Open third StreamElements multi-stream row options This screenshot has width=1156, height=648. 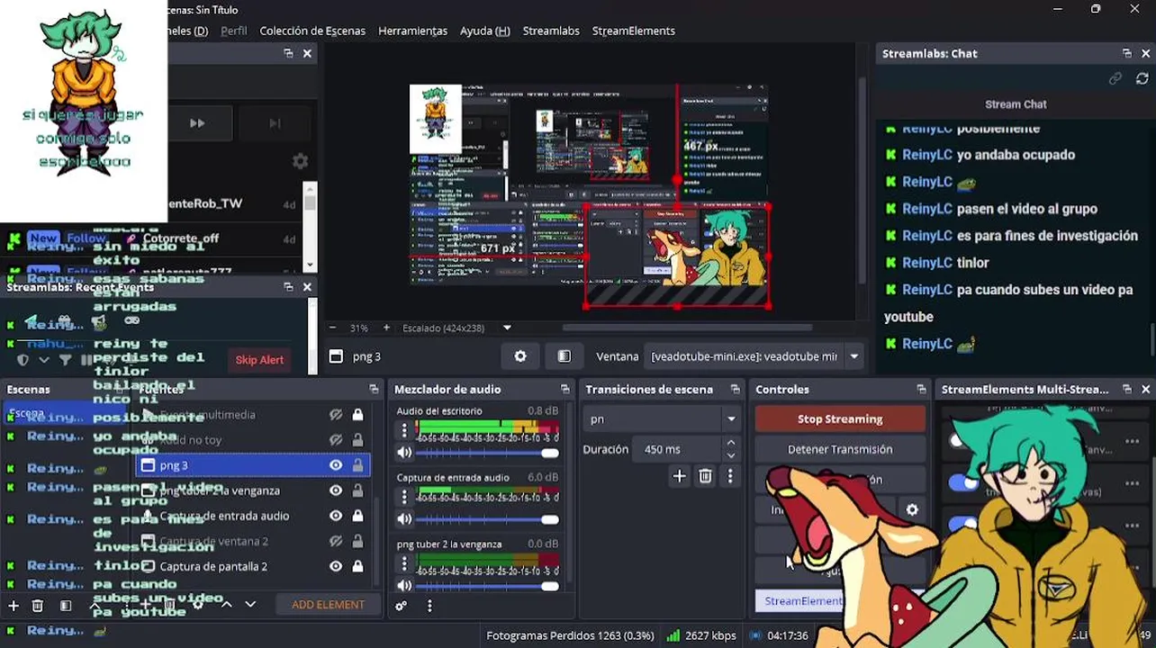coord(1131,524)
